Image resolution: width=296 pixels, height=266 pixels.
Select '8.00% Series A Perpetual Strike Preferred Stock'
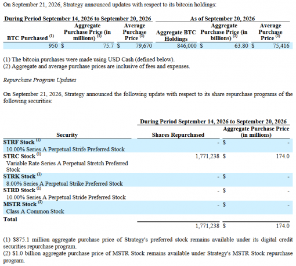pos(64,183)
